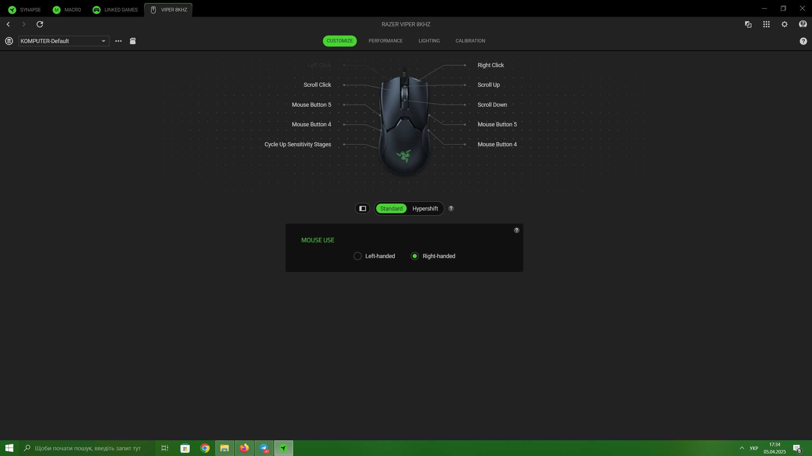Open the profile stack icon
Image resolution: width=812 pixels, height=456 pixels.
(9, 41)
